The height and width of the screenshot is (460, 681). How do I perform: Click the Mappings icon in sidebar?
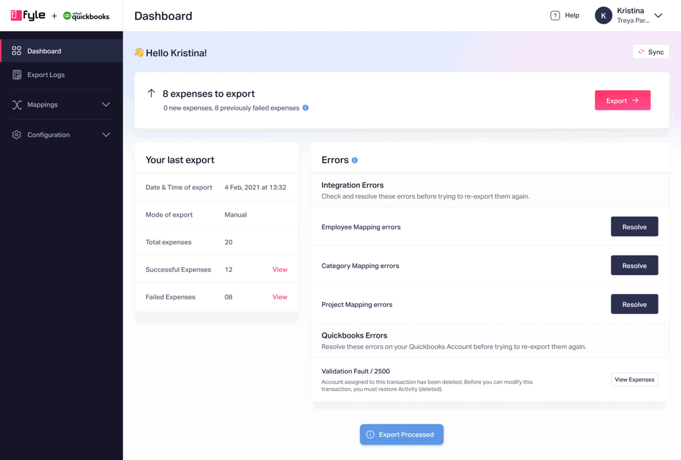15,104
